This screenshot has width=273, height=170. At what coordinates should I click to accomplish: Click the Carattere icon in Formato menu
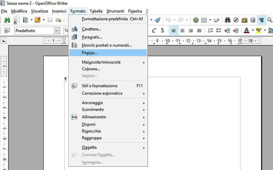click(x=74, y=29)
